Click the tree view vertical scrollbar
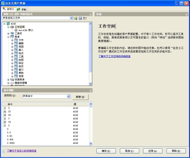190x158 pixels. pos(90,54)
